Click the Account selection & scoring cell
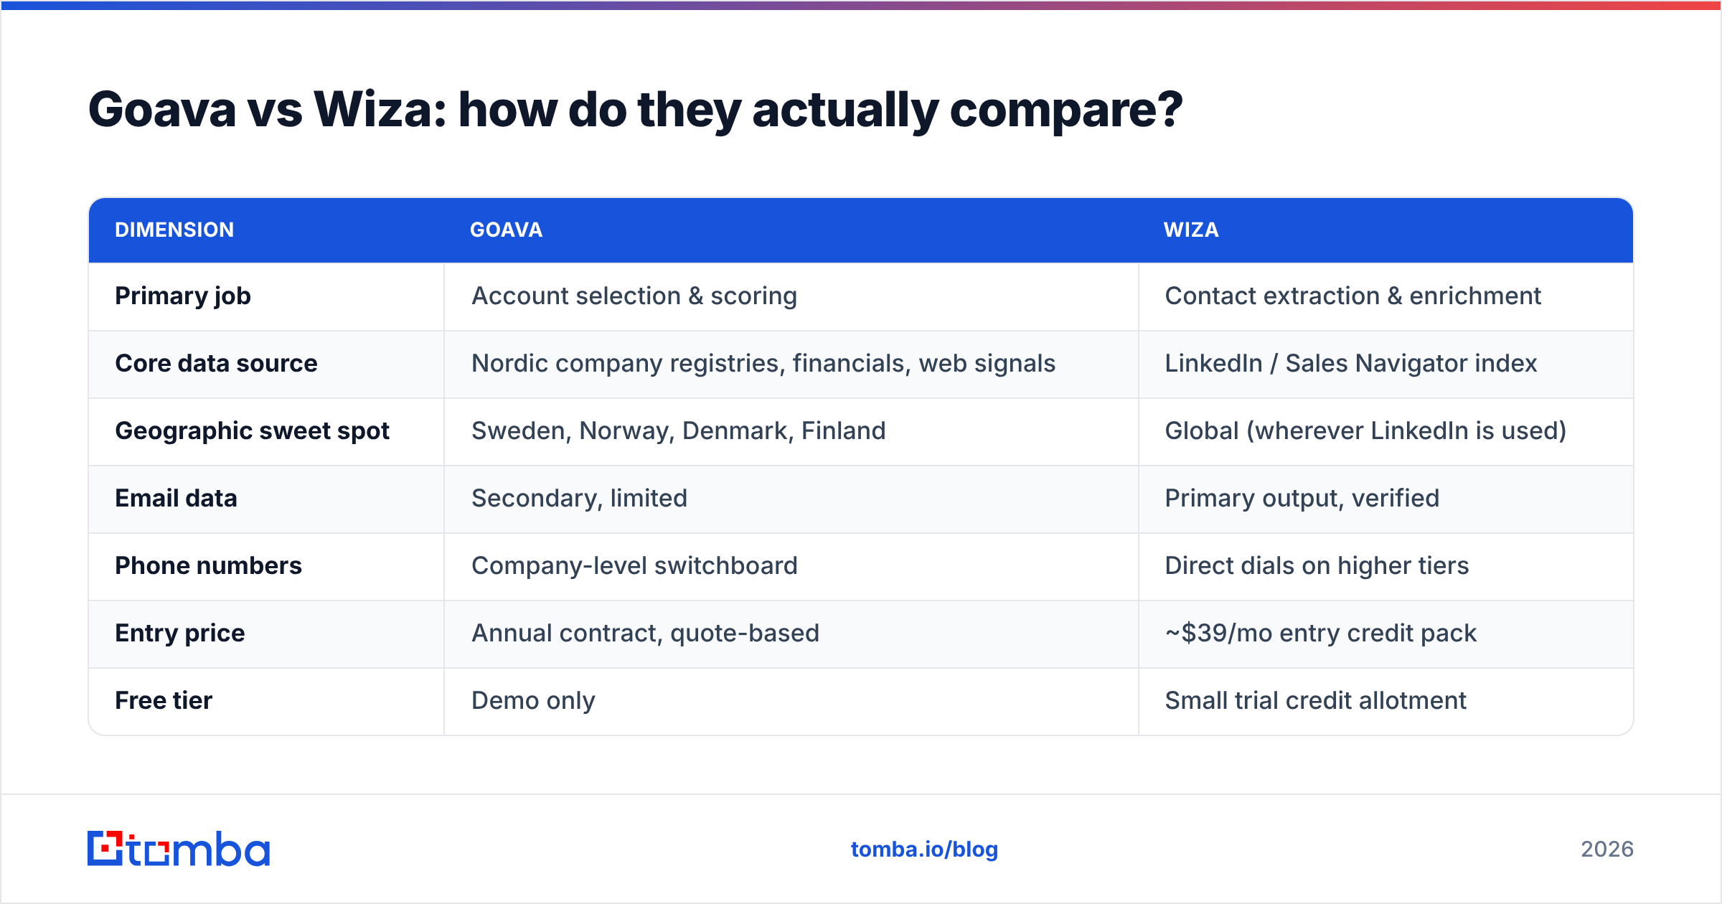Image resolution: width=1722 pixels, height=904 pixels. (x=634, y=296)
